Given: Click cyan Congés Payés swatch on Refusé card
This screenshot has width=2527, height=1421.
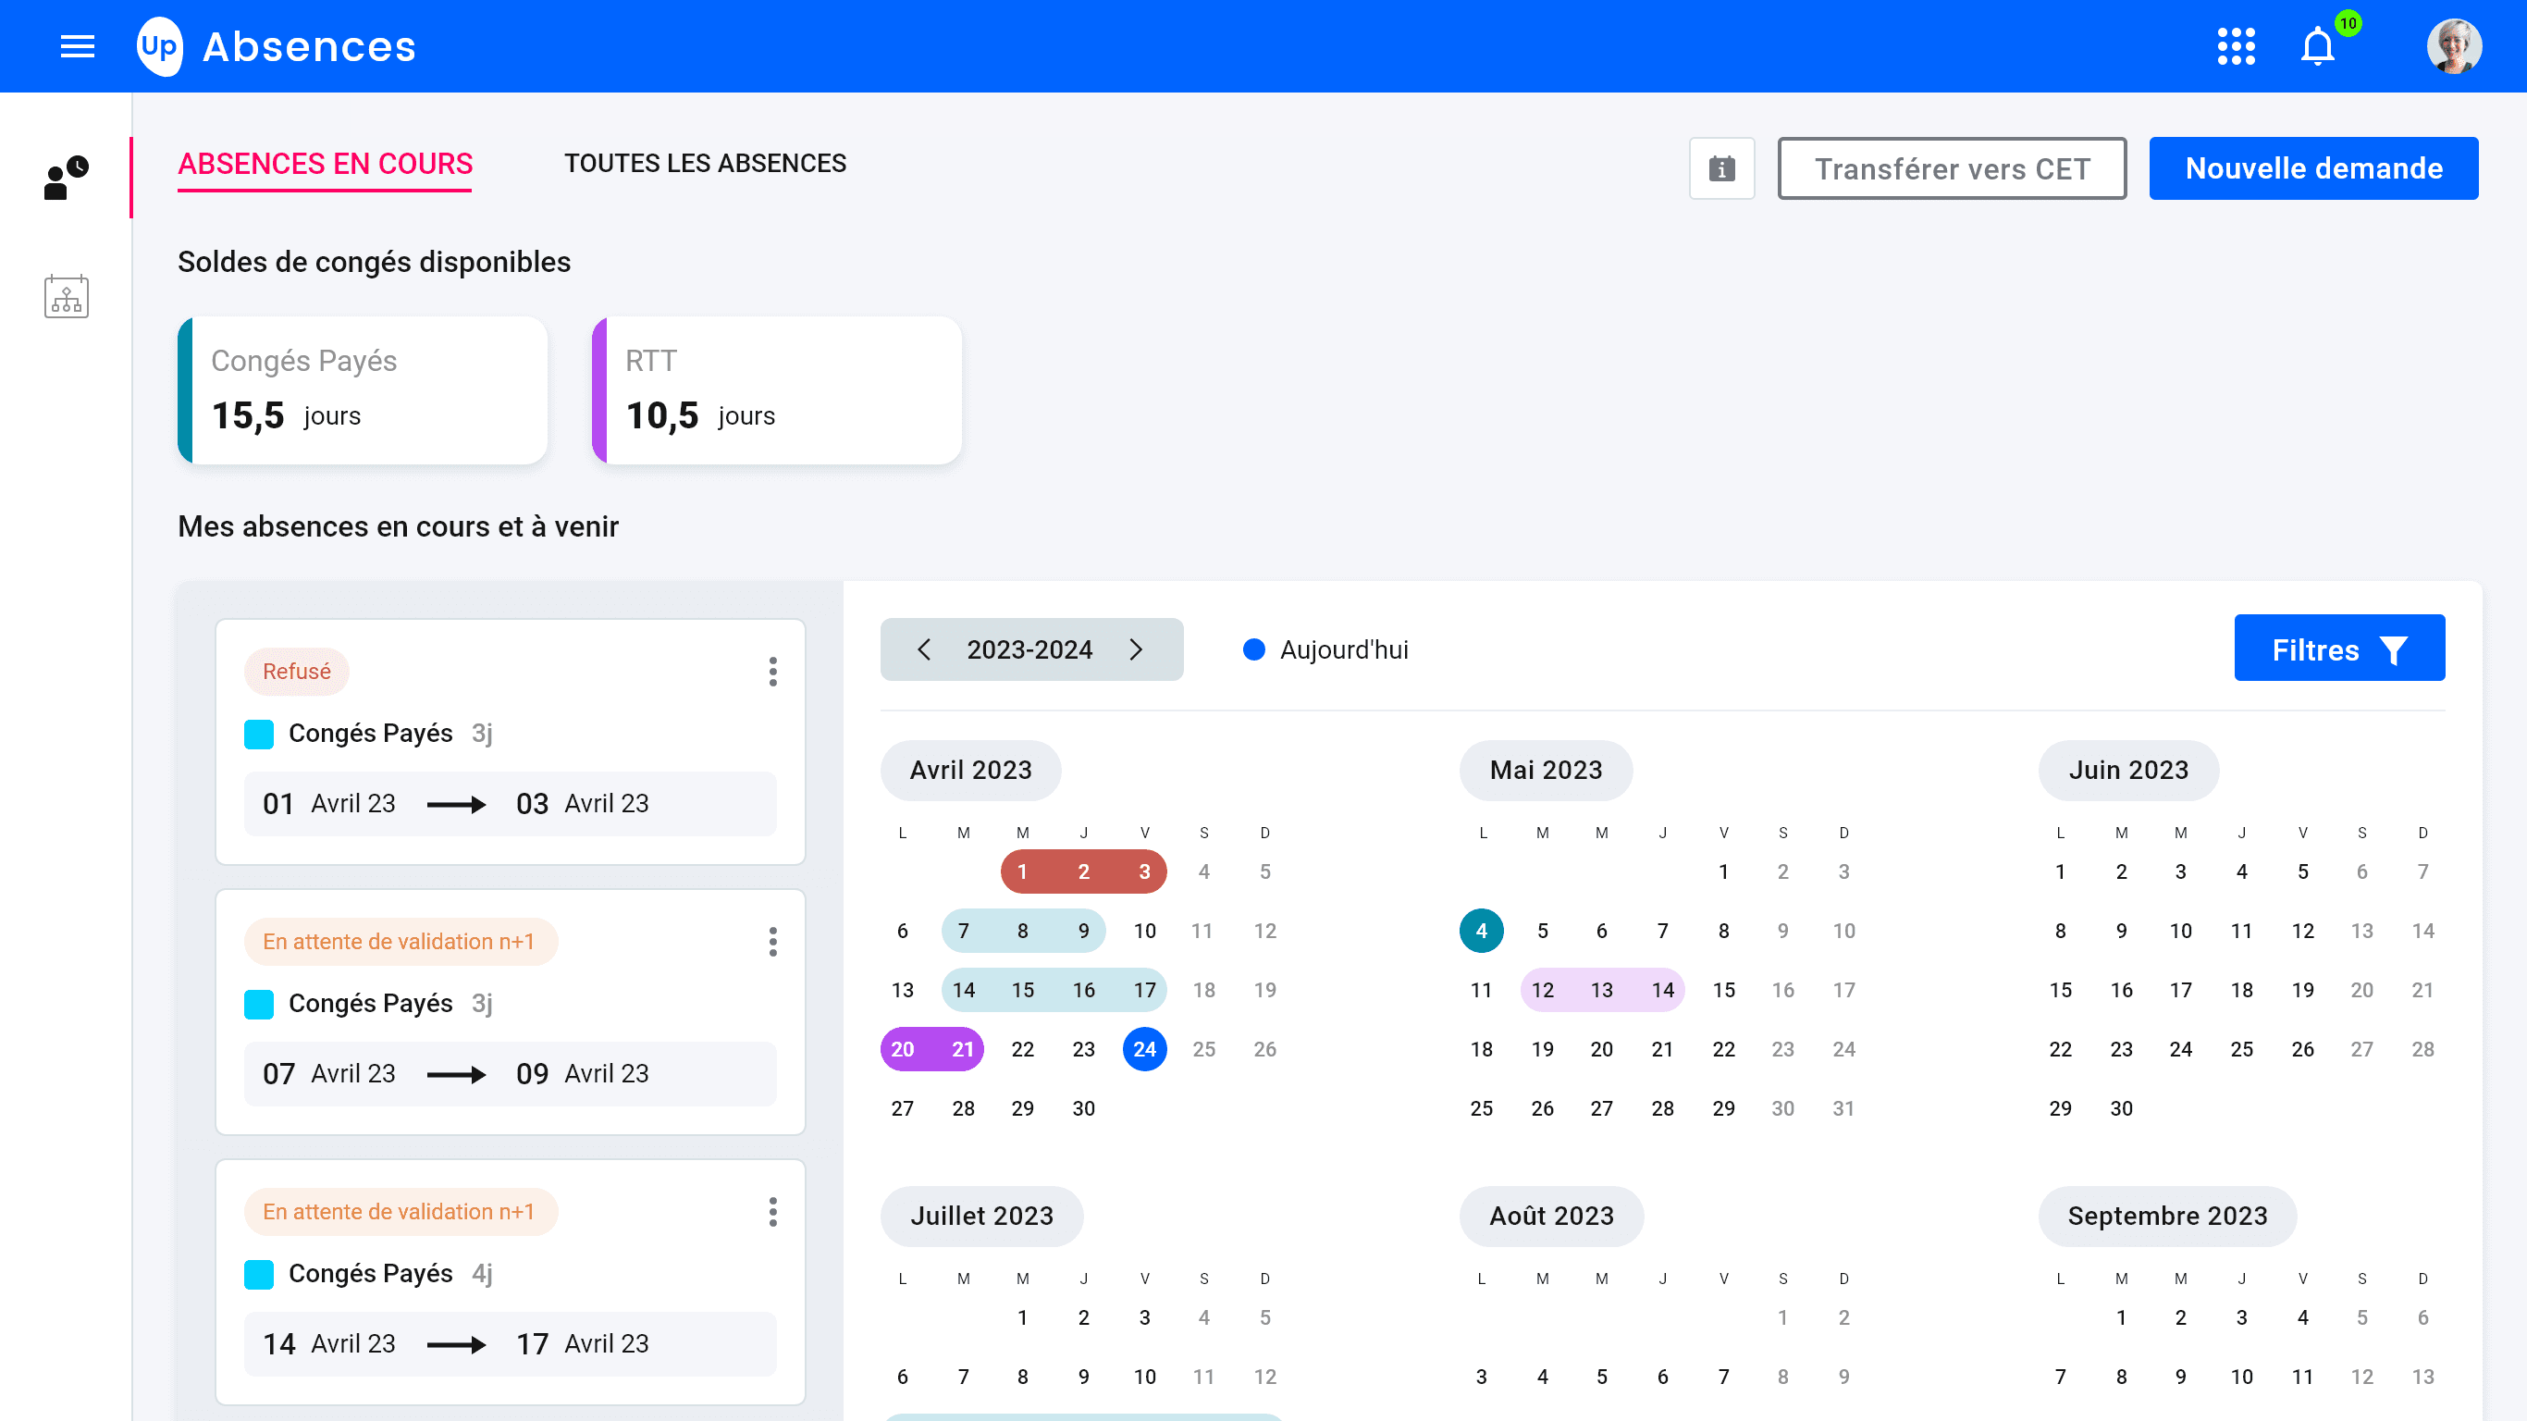Looking at the screenshot, I should pos(259,733).
